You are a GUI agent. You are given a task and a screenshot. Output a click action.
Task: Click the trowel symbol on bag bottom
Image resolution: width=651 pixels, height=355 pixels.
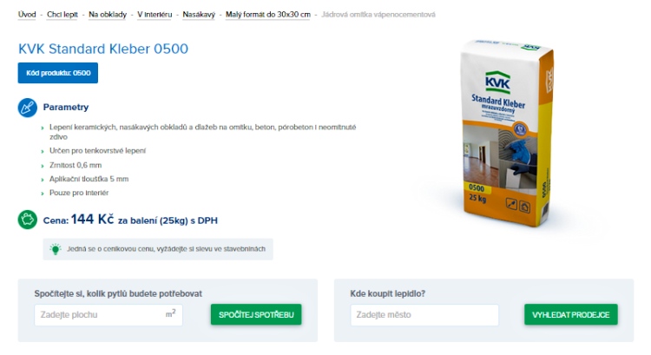tap(511, 204)
